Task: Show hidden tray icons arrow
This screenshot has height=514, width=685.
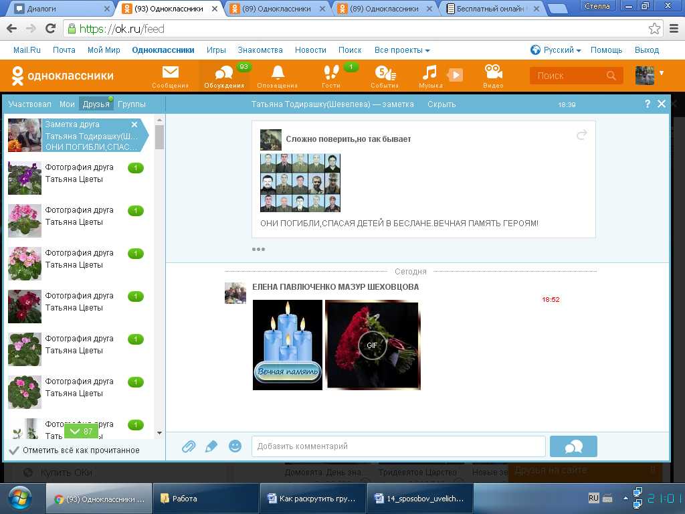Action: [625, 498]
